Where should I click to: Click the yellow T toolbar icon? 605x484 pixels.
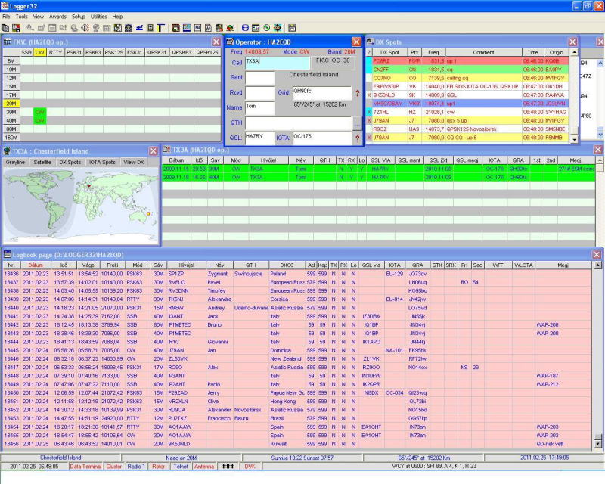click(160, 28)
